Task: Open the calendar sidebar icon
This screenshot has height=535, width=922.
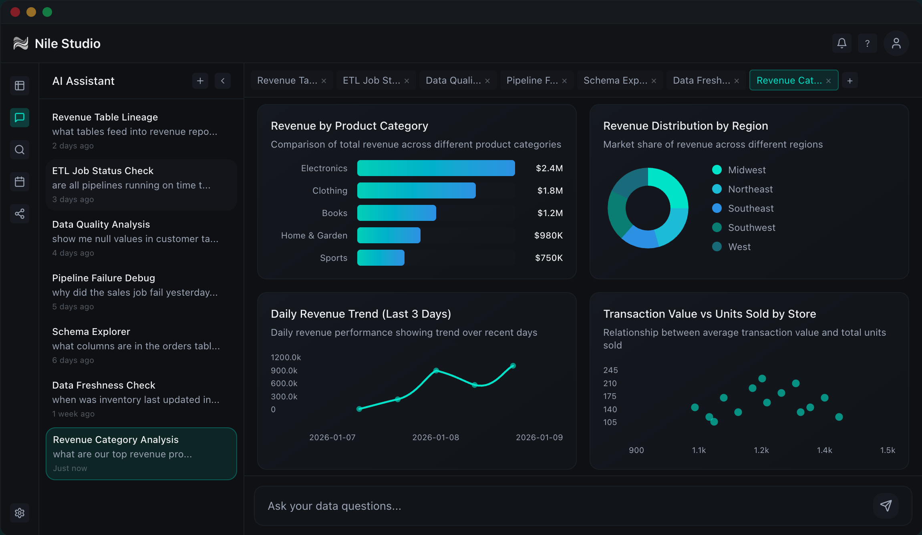Action: [x=20, y=182]
